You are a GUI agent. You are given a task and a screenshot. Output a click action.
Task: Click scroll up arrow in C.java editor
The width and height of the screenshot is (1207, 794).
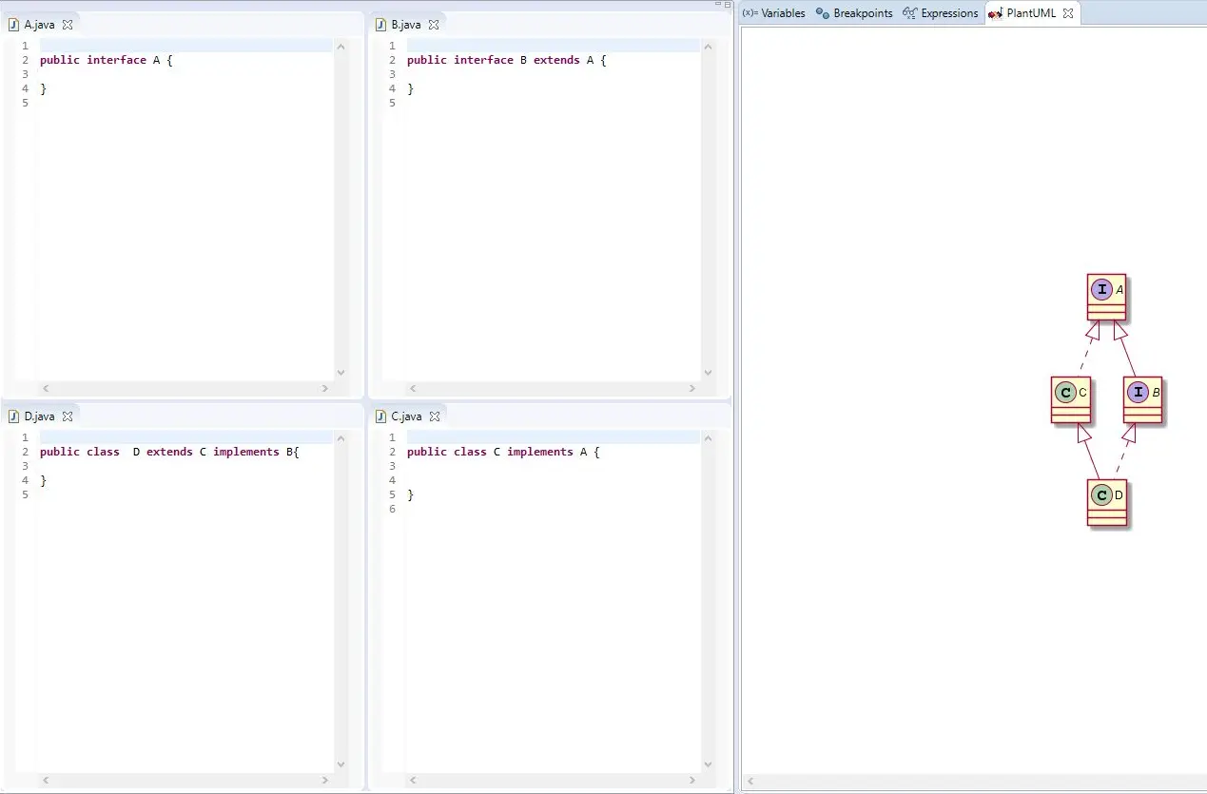[707, 438]
